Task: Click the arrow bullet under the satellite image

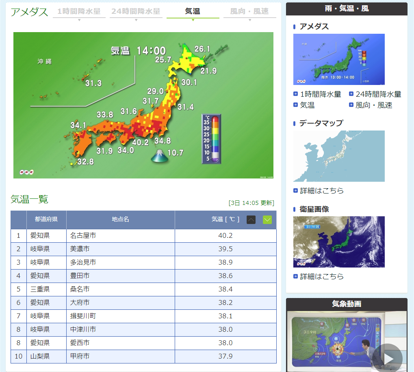Action: coord(295,276)
